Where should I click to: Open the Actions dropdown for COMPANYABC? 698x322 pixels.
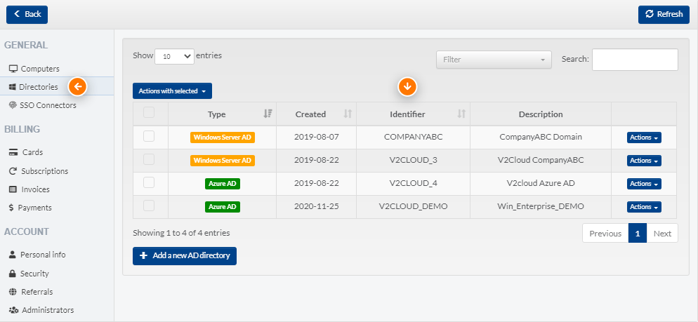coord(644,137)
